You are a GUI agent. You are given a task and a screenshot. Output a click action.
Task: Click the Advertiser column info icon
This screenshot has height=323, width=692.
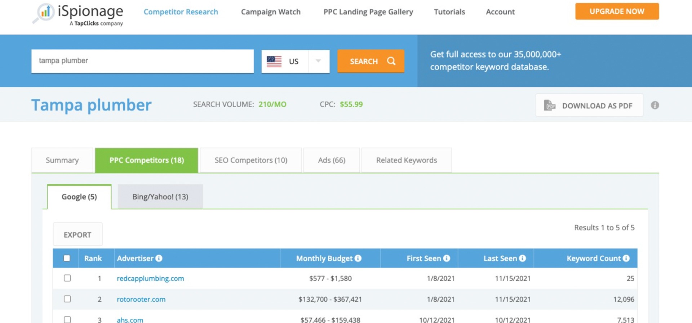(x=159, y=258)
